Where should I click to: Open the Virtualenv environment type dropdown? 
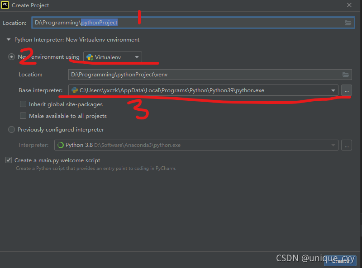point(113,57)
